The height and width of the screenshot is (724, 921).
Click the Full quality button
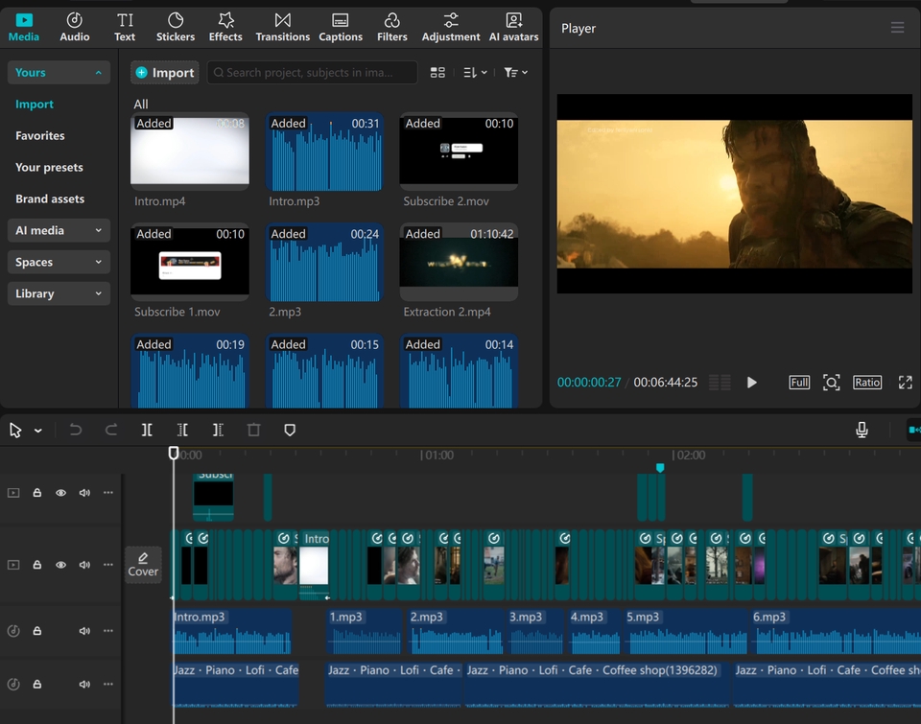(799, 383)
